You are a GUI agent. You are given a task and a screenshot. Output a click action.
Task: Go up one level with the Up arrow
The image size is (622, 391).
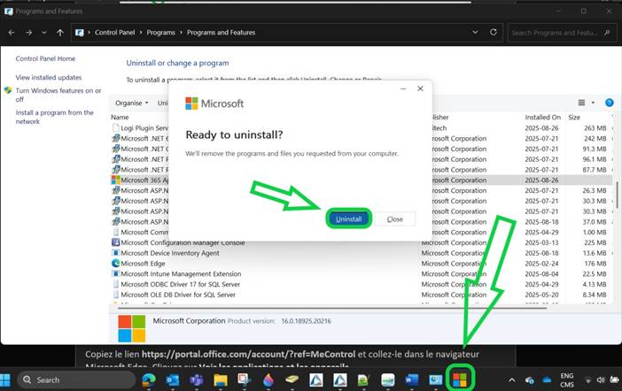coord(60,33)
